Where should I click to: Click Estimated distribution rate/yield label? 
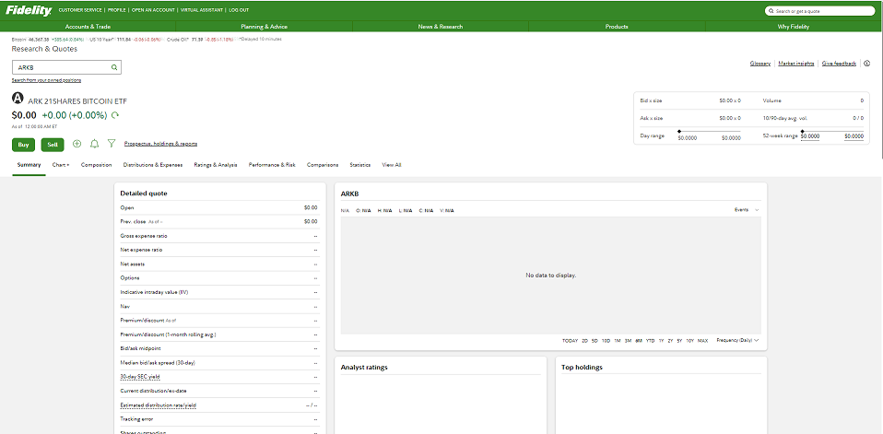[159, 405]
